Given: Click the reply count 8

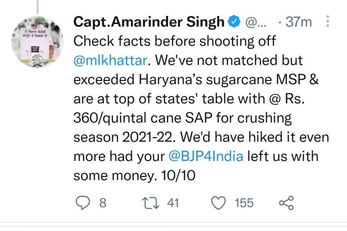Looking at the screenshot, I should click(102, 202).
